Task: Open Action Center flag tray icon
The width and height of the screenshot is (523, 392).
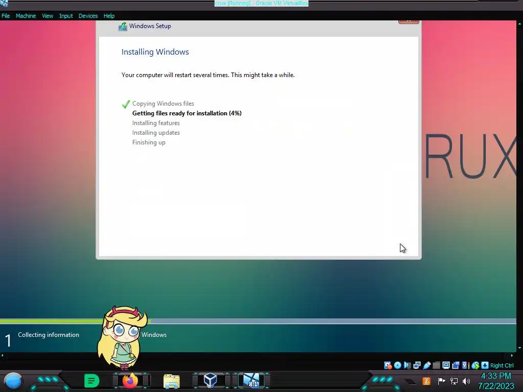Action: [x=441, y=381]
